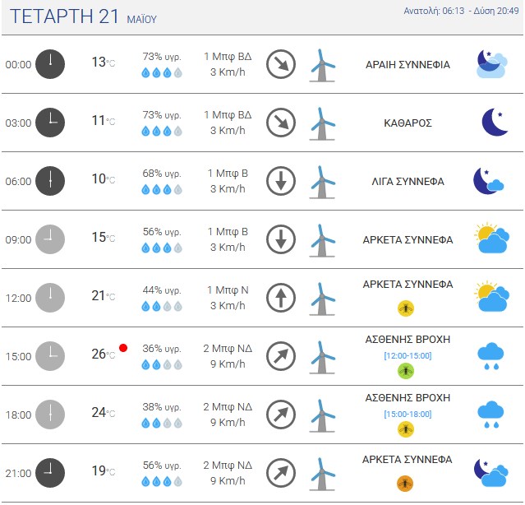Click the upward wind arrow at 12:00
525x505 pixels.
(281, 298)
